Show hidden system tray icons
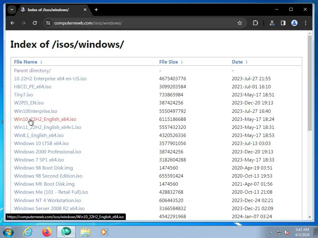The height and width of the screenshot is (238, 318). click(x=271, y=232)
